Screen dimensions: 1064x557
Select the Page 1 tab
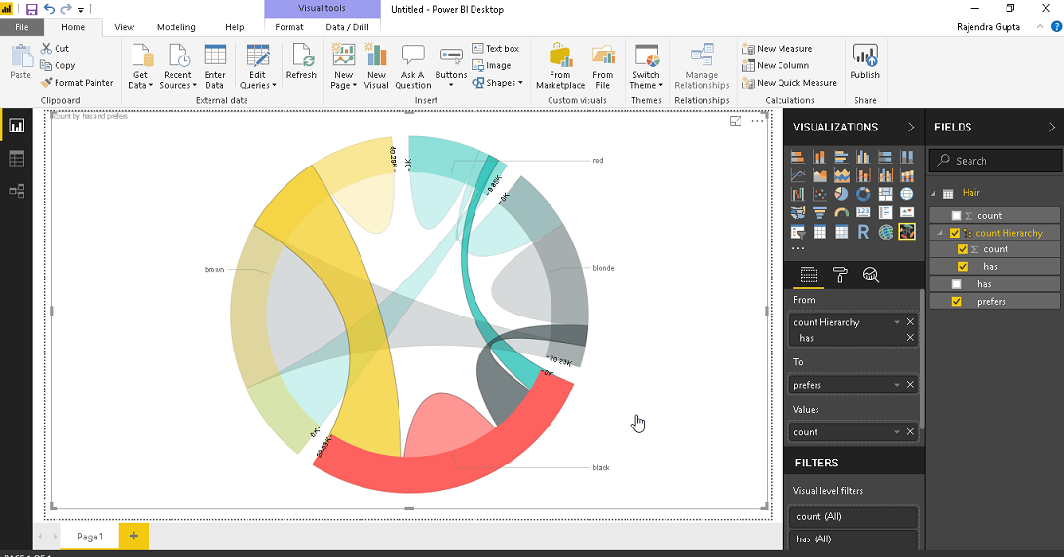[x=90, y=536]
